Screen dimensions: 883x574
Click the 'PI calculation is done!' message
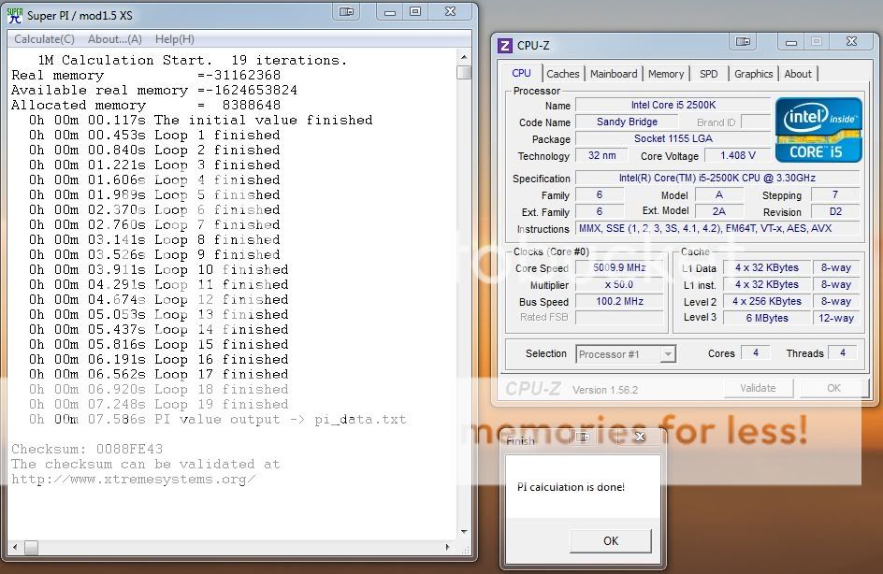coord(571,487)
